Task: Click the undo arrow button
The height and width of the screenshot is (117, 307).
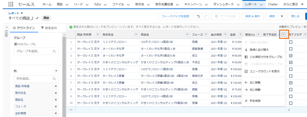Action: [199, 16]
